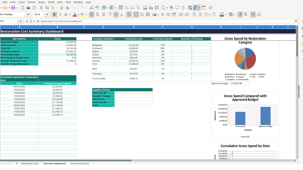Switch to Instructions & Lists sheet tab

pos(80,163)
